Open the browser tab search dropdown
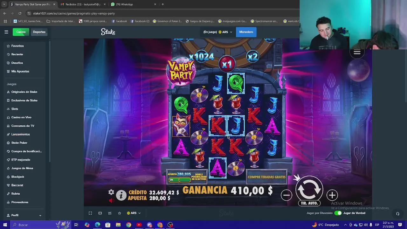The height and width of the screenshot is (229, 407). coord(4,4)
